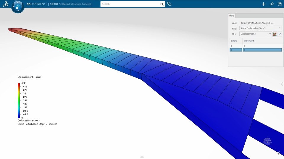The image size is (284, 159).
Task: Click the edit plot pencil icon
Action: coord(280,34)
